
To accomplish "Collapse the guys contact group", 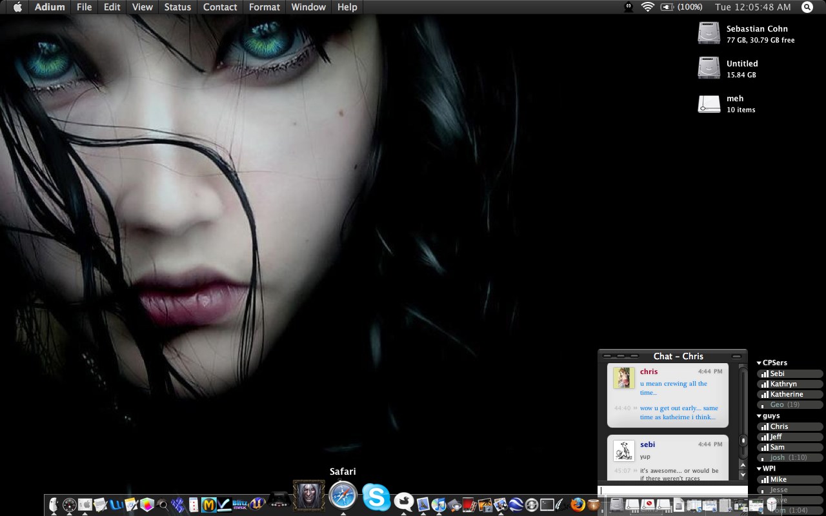I will 759,416.
